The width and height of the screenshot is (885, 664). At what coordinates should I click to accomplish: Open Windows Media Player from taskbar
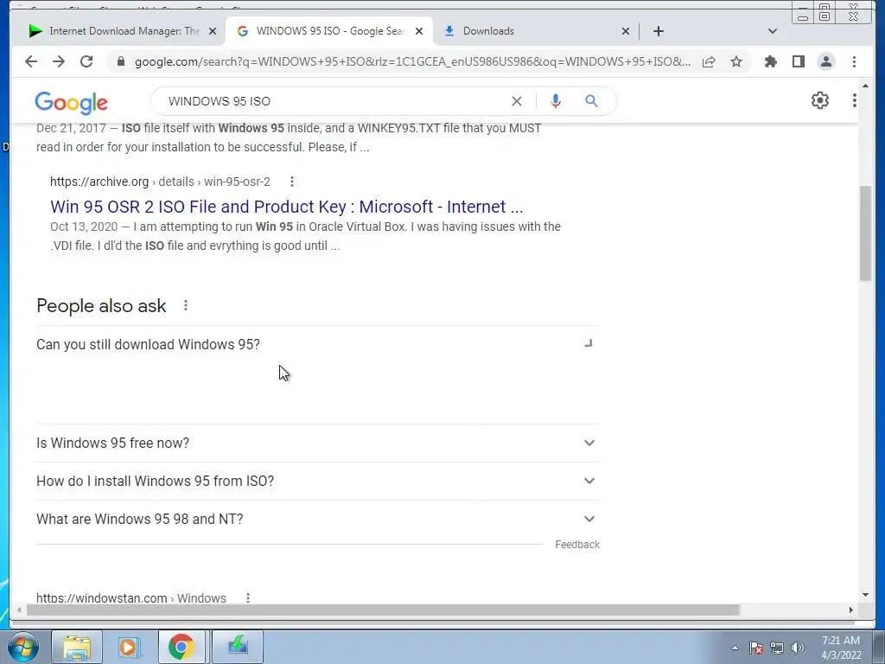coord(128,647)
